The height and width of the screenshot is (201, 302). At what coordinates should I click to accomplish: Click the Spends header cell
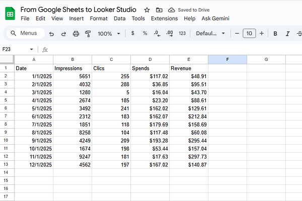tap(150, 68)
